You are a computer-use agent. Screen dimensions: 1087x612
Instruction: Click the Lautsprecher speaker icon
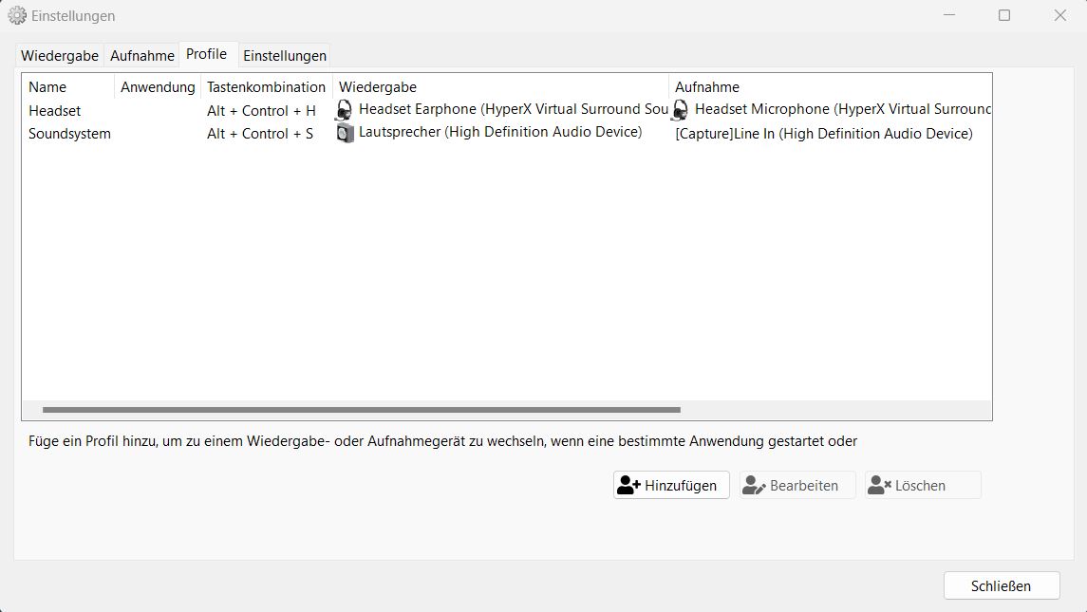pyautogui.click(x=345, y=133)
